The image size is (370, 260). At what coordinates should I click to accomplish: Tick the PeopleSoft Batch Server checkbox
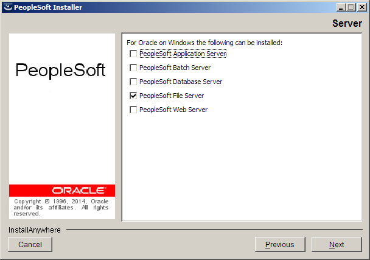(x=133, y=68)
